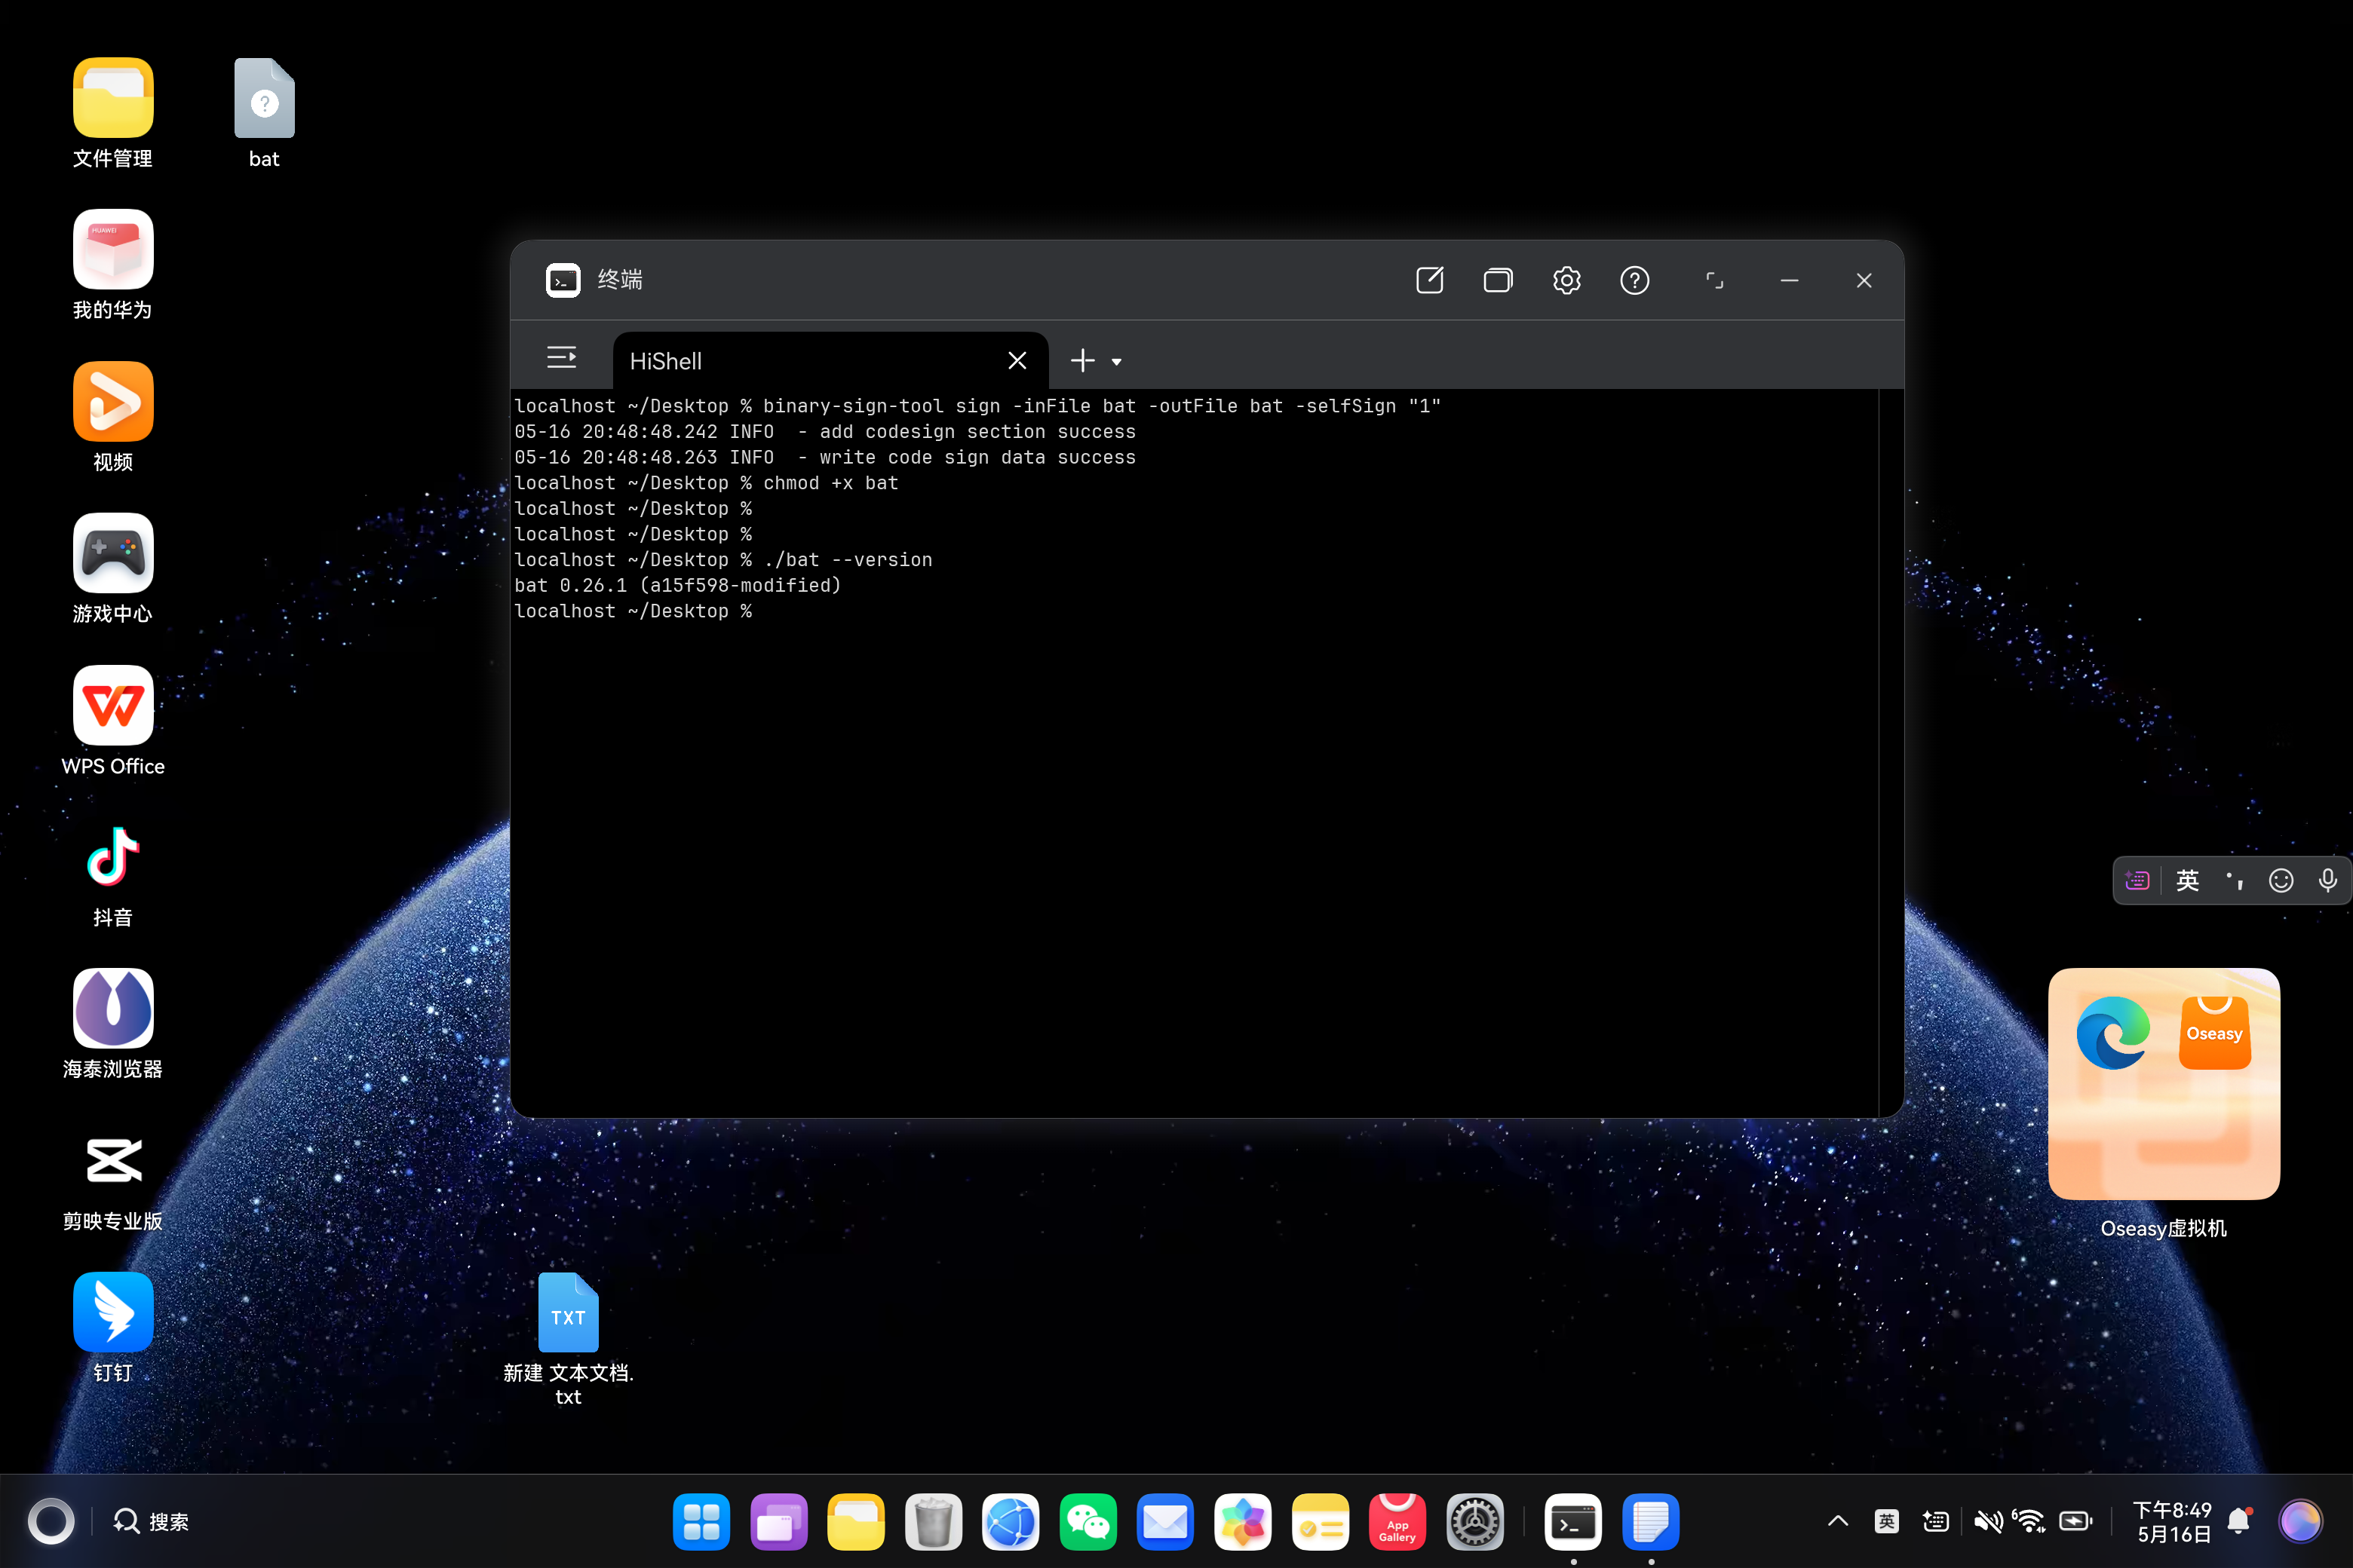This screenshot has height=1568, width=2353.
Task: Launch the Xiaoyi assistant orb in taskbar
Action: [2300, 1522]
